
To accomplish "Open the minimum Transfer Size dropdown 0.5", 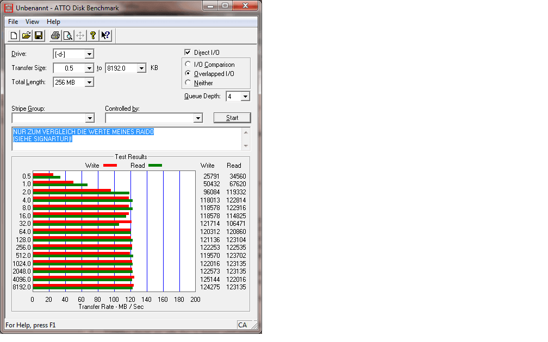I will coord(89,68).
